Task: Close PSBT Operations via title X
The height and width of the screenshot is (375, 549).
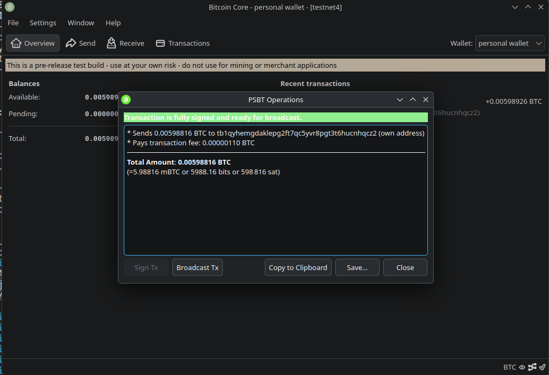Action: pyautogui.click(x=426, y=100)
